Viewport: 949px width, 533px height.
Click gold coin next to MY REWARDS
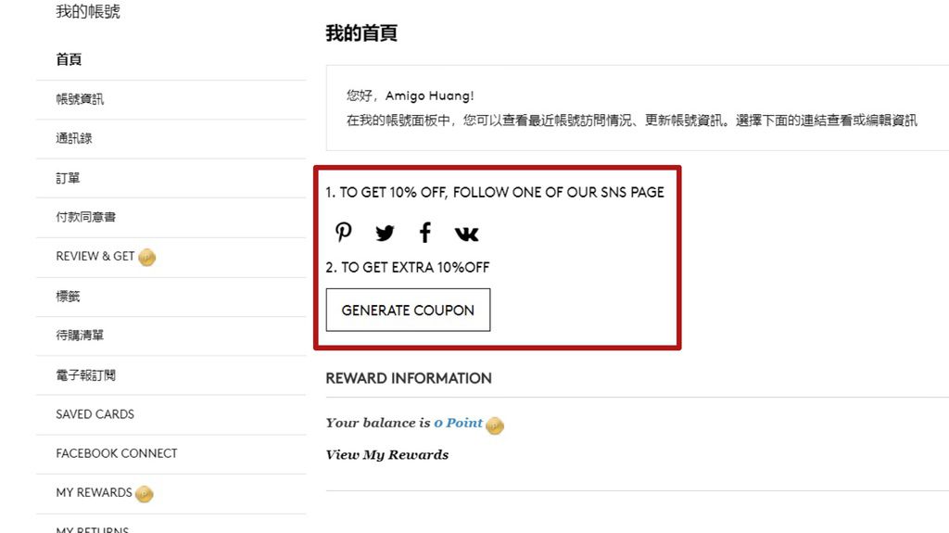[x=144, y=494]
